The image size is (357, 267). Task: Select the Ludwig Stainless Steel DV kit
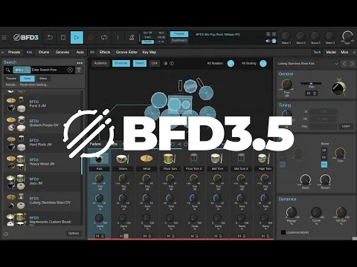42,201
